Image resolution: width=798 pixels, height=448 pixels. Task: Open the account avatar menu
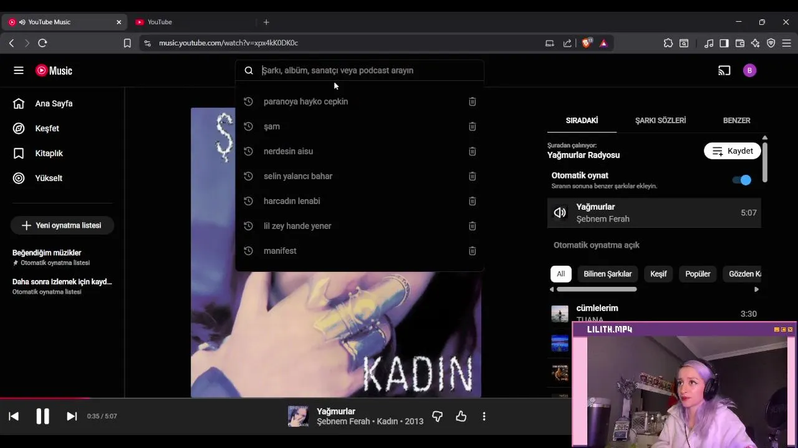click(x=749, y=70)
